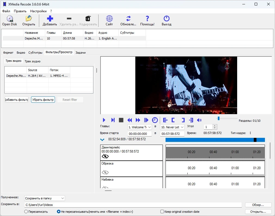Image resolution: width=275 pixels, height=216 pixels.
Task: Open the Сохранить в папку dropdown
Action: coord(45,198)
